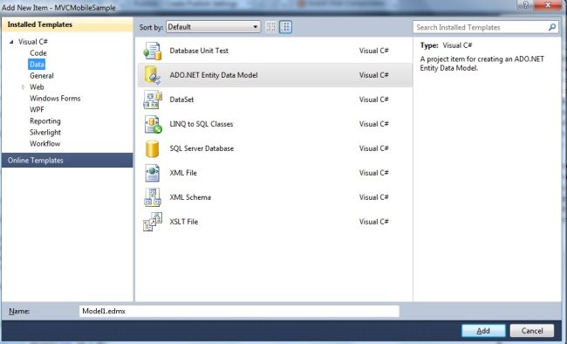Select the Silverlight category
This screenshot has height=344, width=567.
[x=45, y=133]
